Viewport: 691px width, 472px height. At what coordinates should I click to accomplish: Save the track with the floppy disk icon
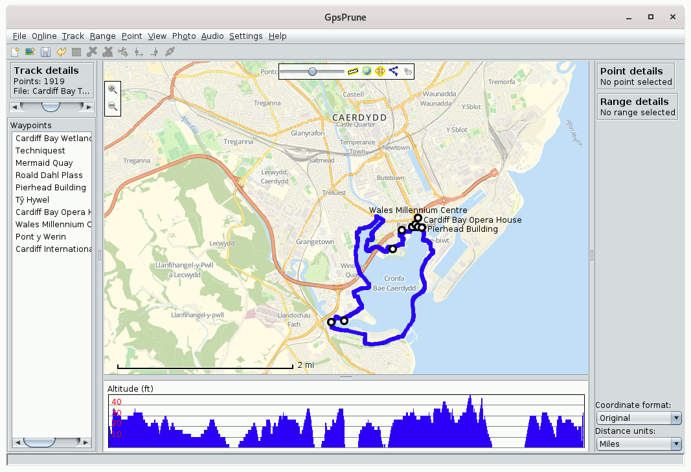click(45, 52)
